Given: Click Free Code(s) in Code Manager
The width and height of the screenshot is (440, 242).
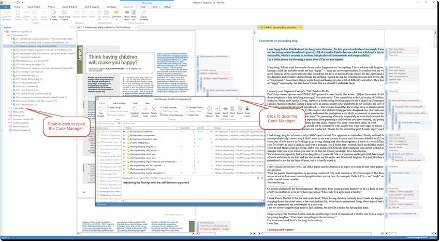Looking at the screenshot, I should coord(100,111).
